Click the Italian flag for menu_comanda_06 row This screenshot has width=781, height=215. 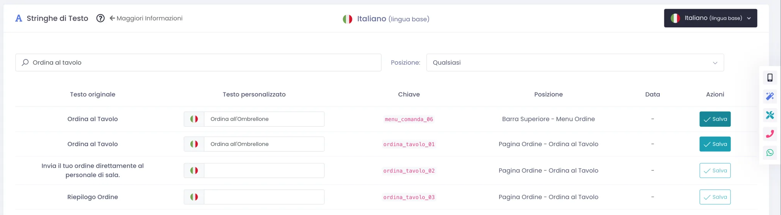tap(194, 119)
